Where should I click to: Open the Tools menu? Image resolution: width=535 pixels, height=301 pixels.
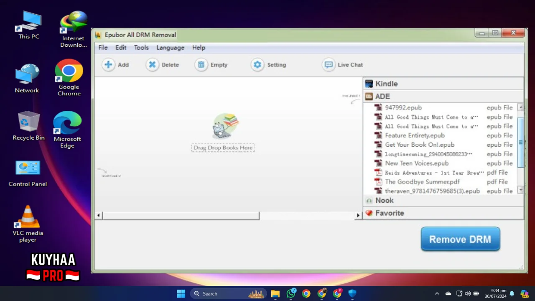click(x=141, y=48)
